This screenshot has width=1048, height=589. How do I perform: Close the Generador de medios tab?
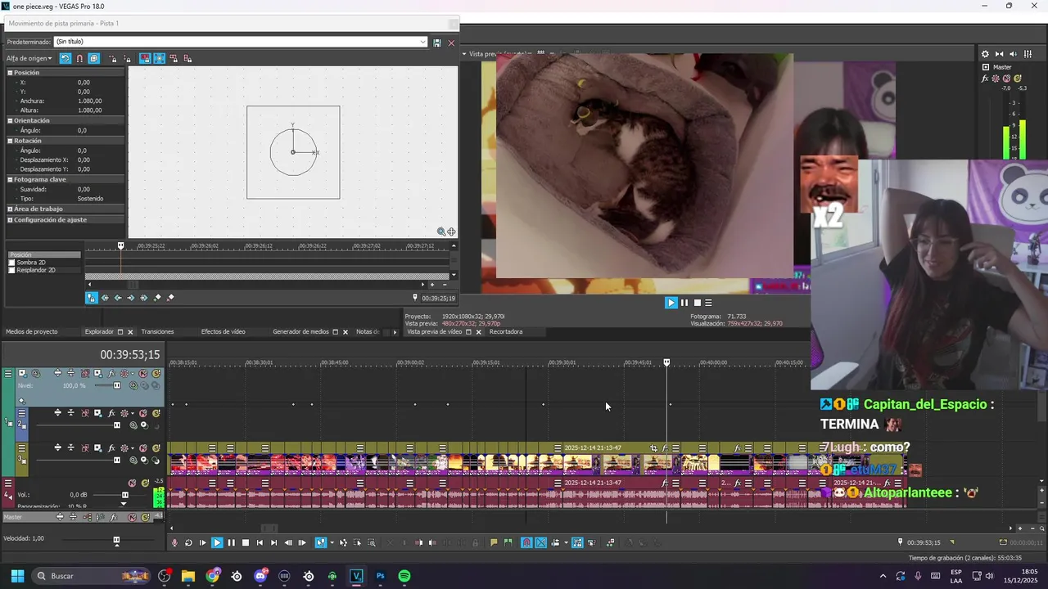click(346, 332)
